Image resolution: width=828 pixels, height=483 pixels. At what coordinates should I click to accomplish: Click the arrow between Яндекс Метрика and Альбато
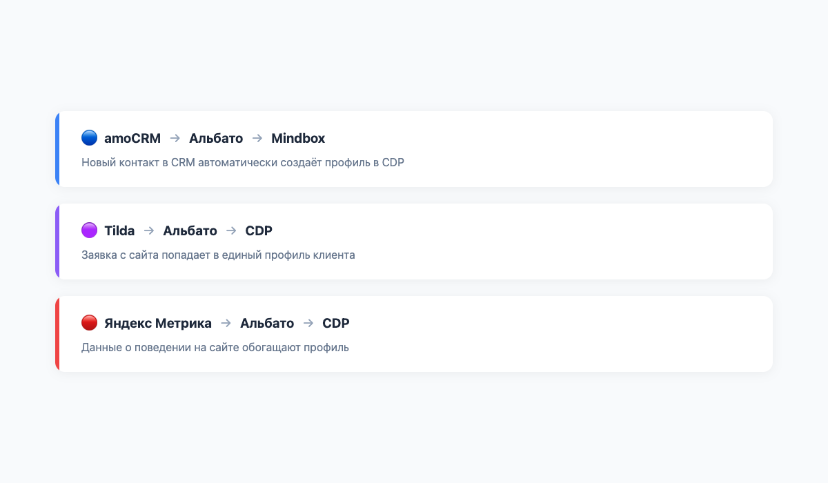(226, 323)
